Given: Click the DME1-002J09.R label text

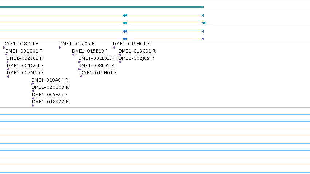Looking at the screenshot, I should coord(136,58).
